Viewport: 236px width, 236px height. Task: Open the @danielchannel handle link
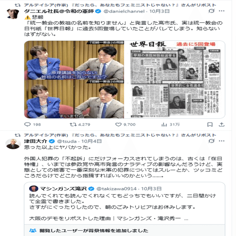click(x=124, y=11)
